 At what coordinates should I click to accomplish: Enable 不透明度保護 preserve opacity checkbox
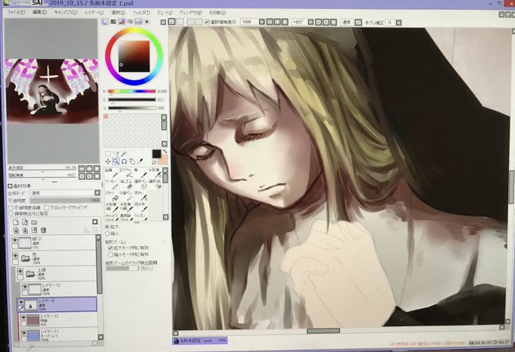coord(11,208)
